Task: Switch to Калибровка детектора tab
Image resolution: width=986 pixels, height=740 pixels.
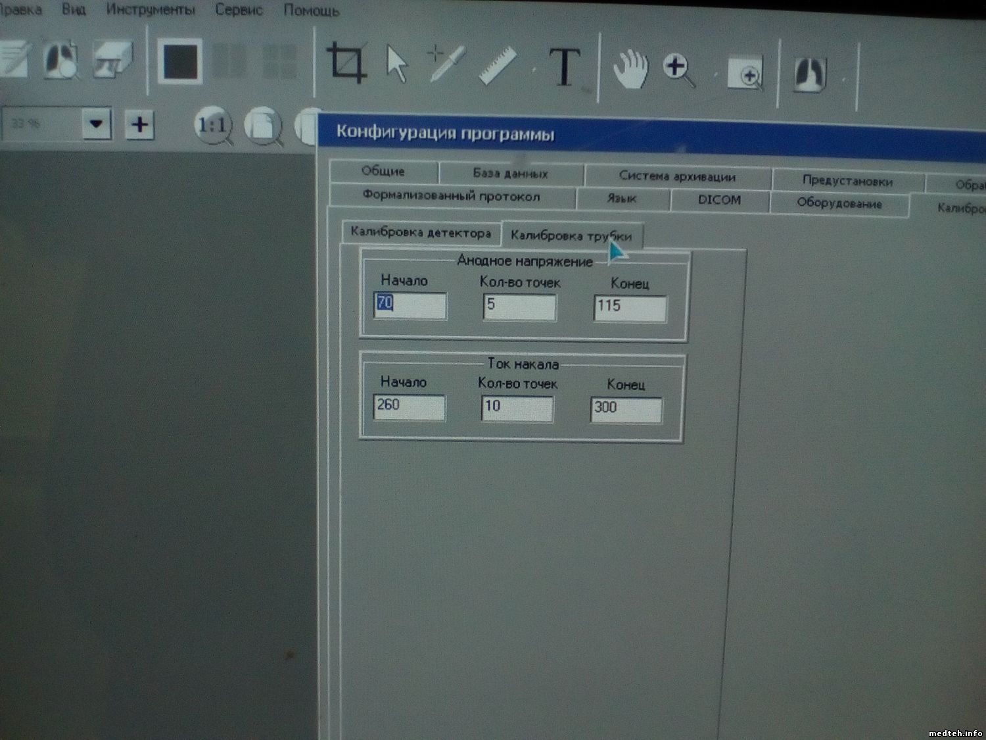Action: pos(420,232)
